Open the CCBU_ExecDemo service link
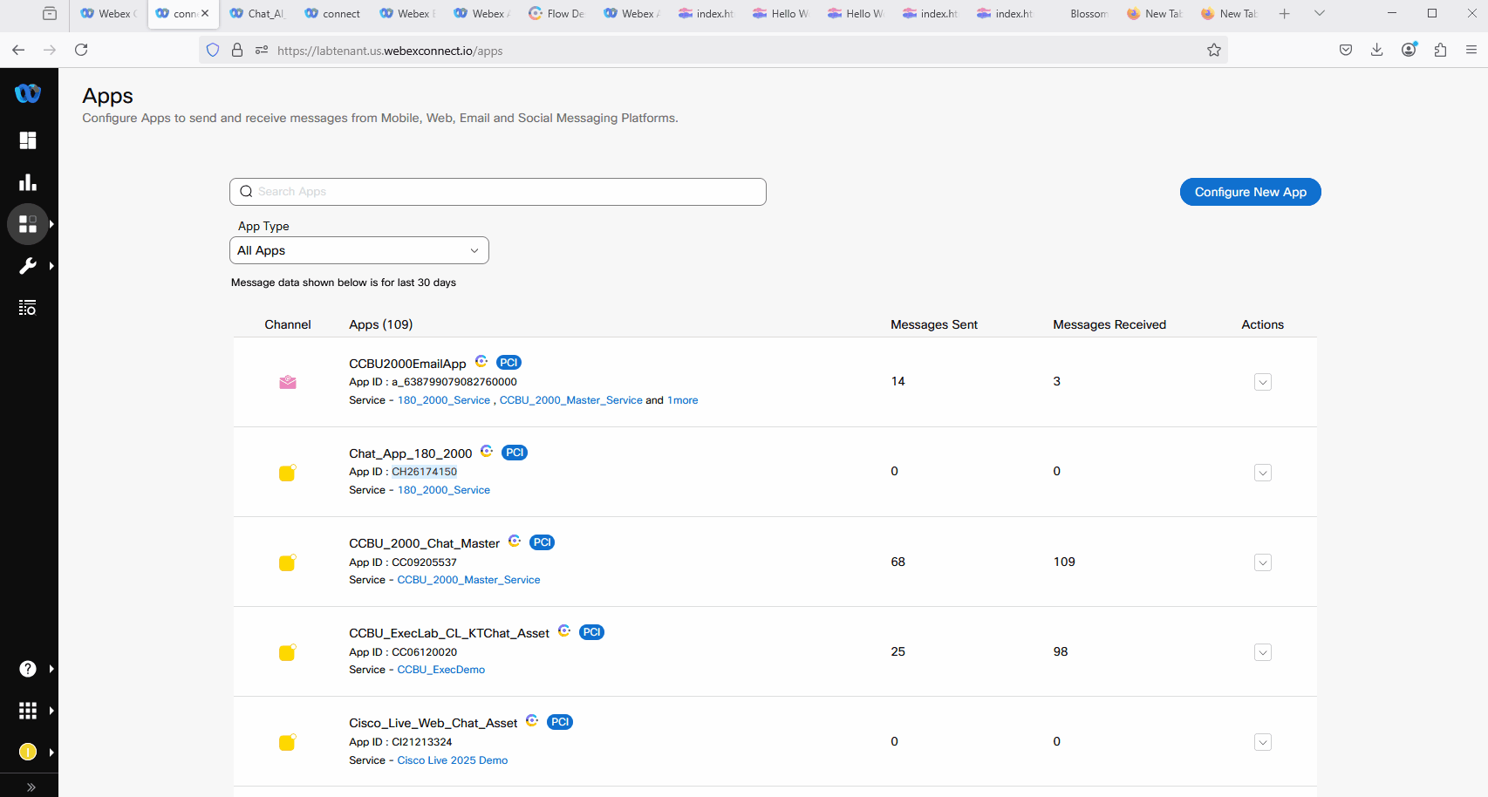Screen dimensions: 1488x797 pos(440,670)
